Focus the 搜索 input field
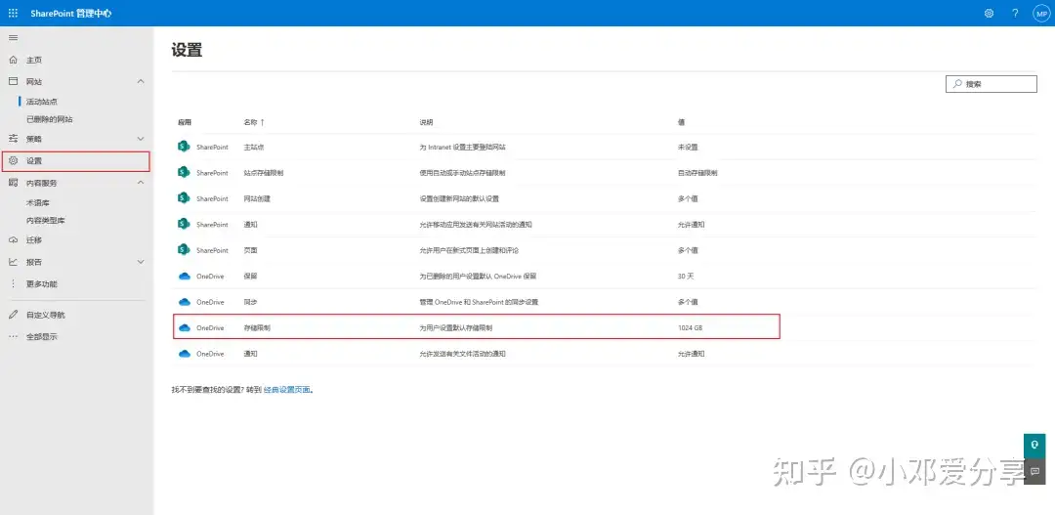The width and height of the screenshot is (1055, 515). point(992,84)
